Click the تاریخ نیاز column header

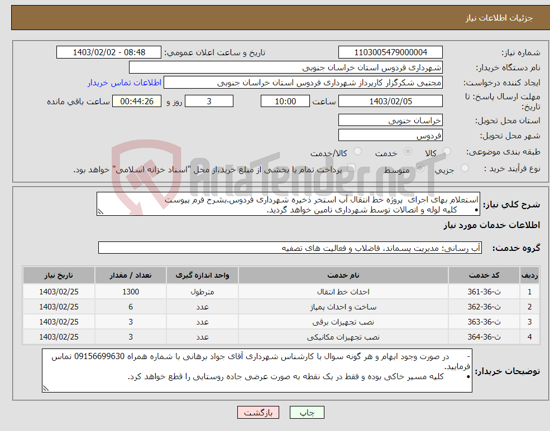pyautogui.click(x=59, y=275)
